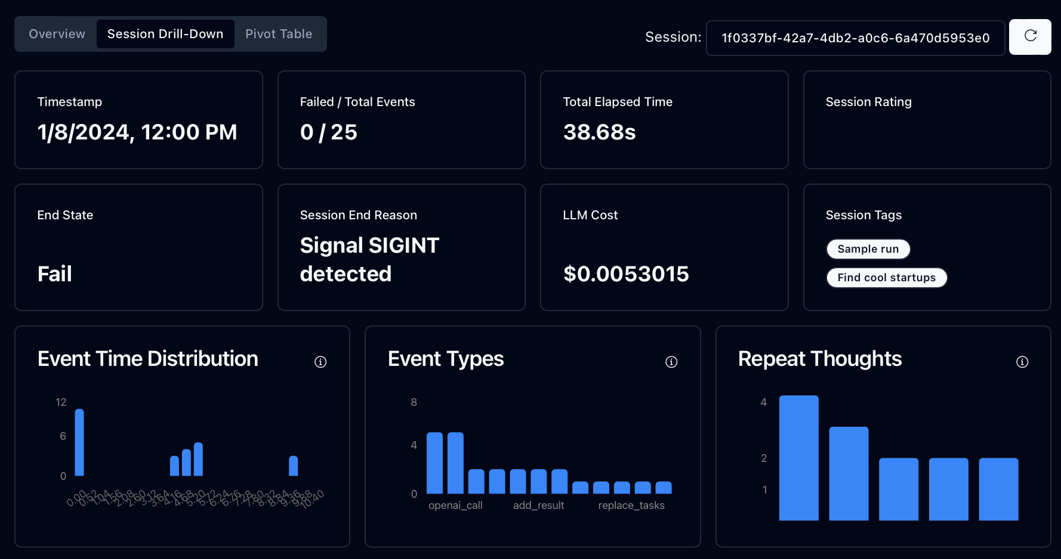Select the rightmost Repeat Thoughts bar
The height and width of the screenshot is (559, 1061).
coord(998,489)
